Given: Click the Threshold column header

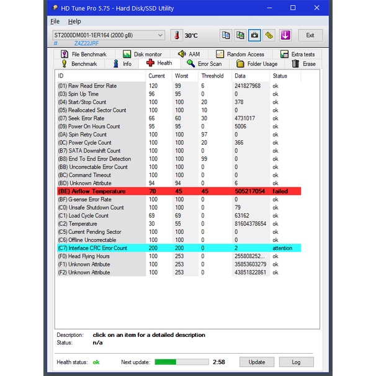Looking at the screenshot, I should tap(212, 75).
